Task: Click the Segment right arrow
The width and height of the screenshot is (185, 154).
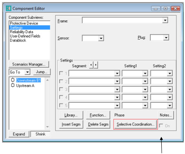Action: click(96, 65)
